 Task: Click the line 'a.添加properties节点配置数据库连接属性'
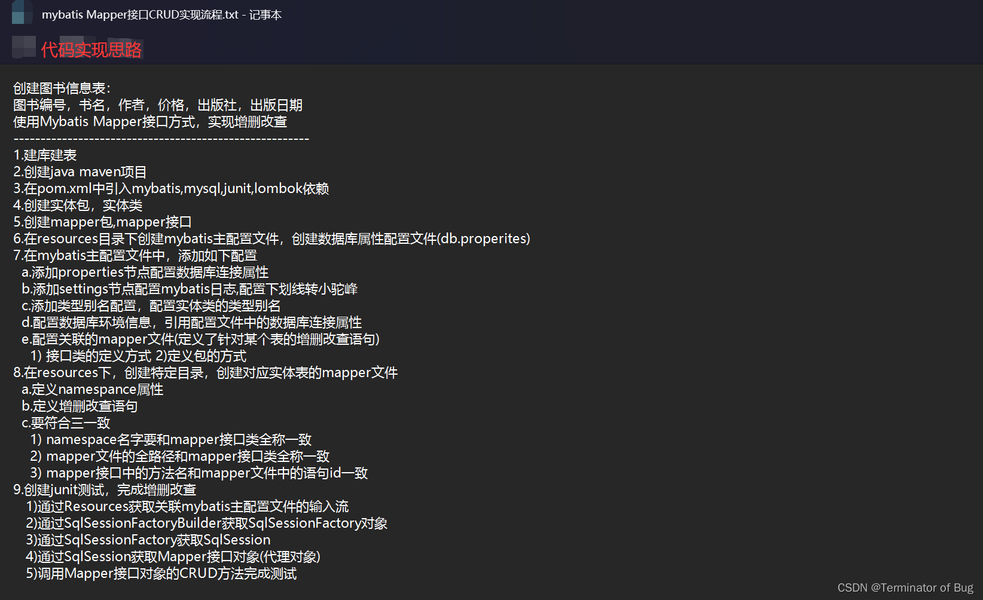(x=145, y=273)
